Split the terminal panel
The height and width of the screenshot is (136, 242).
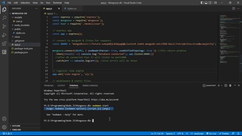226,85
